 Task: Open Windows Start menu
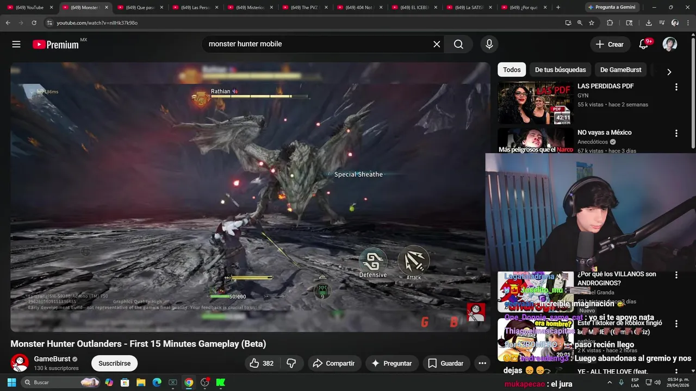pyautogui.click(x=11, y=382)
